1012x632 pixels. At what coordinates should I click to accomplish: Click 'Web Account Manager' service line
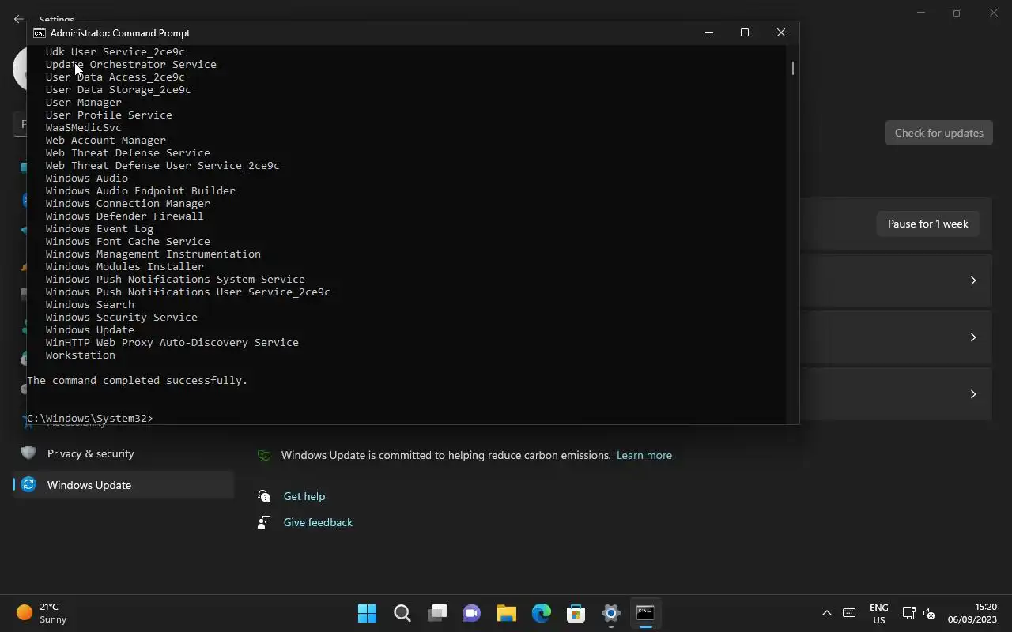[x=105, y=140]
